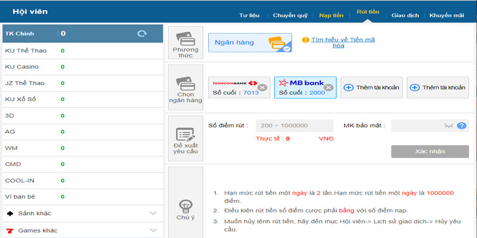Open the Khuyến mãi tab
Screen dimensions: 477x238
[x=448, y=15]
